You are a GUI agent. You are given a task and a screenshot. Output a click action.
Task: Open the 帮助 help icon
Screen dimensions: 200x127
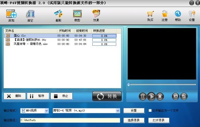178,14
